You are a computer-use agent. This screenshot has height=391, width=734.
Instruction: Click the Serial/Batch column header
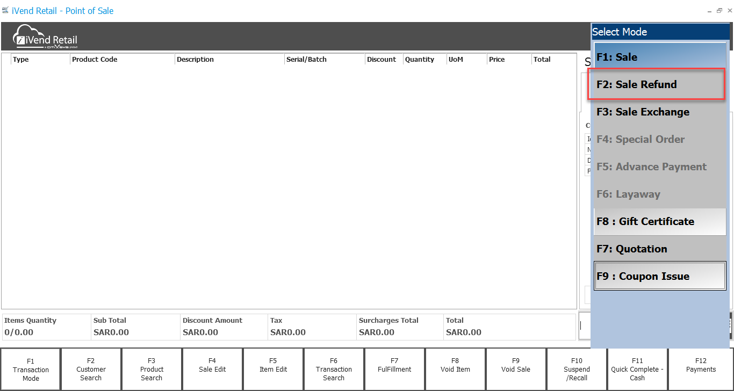pos(325,60)
